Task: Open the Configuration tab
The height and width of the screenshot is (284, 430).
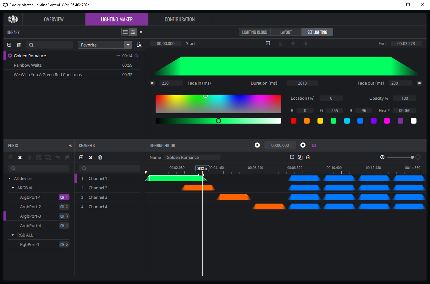Action: point(179,19)
